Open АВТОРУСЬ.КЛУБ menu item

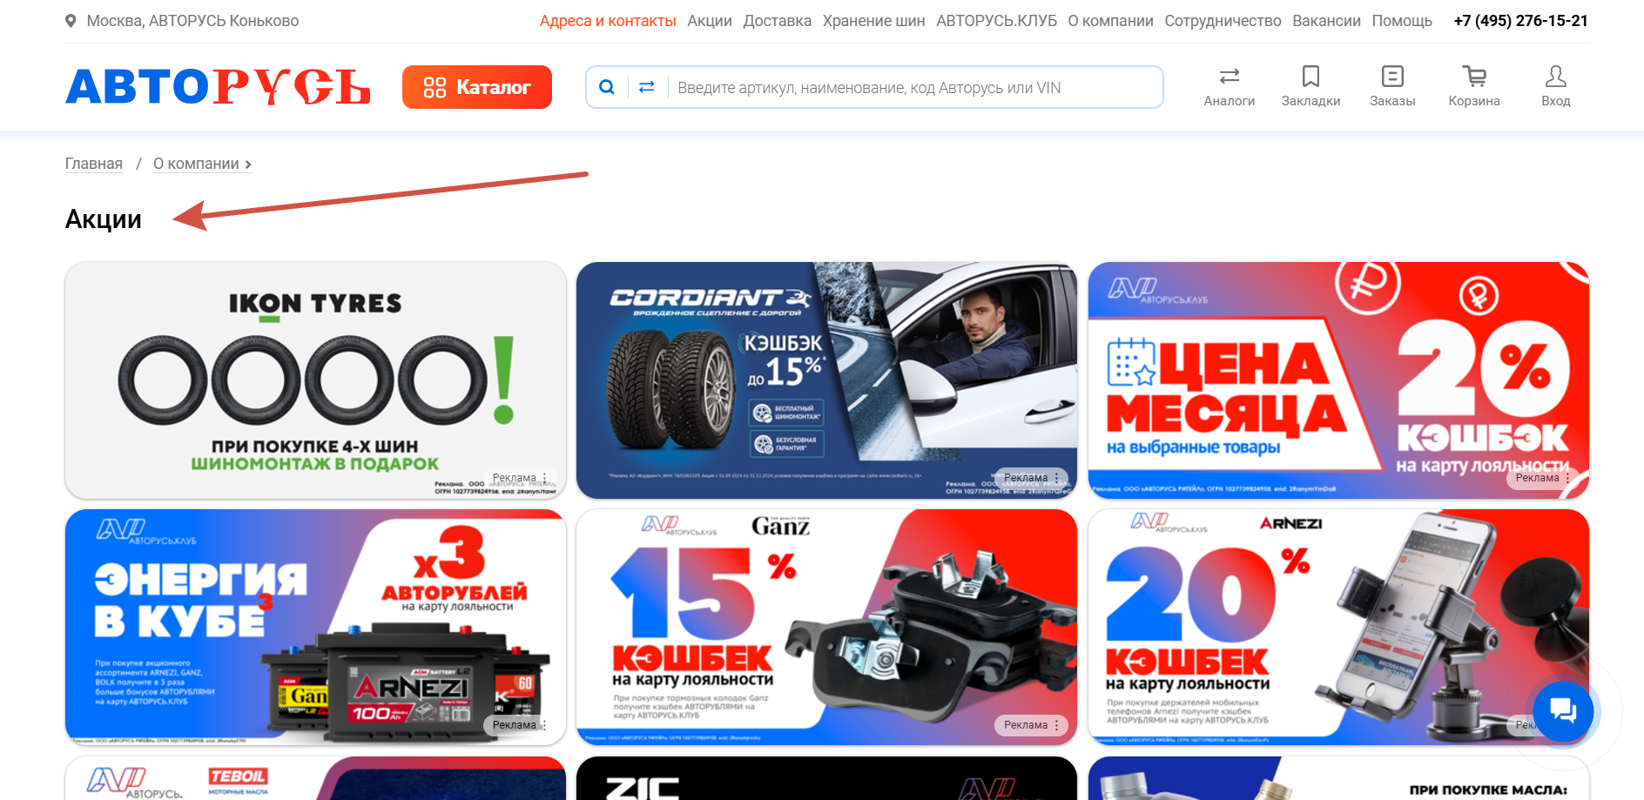[x=997, y=21]
